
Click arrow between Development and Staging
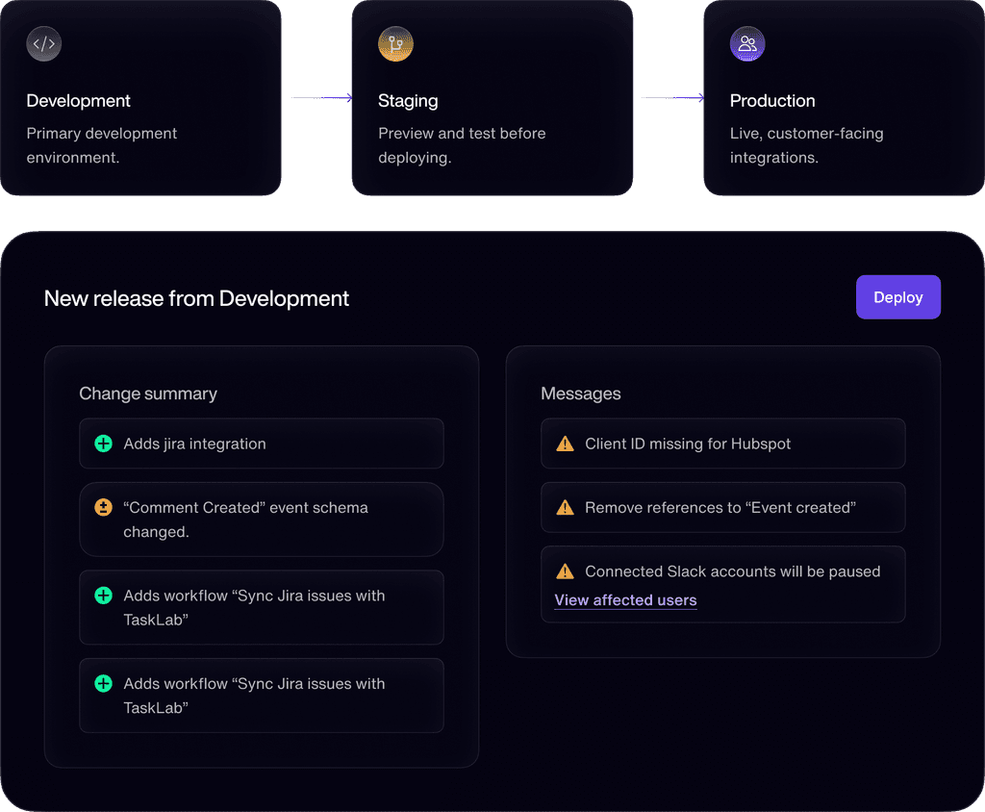322,98
